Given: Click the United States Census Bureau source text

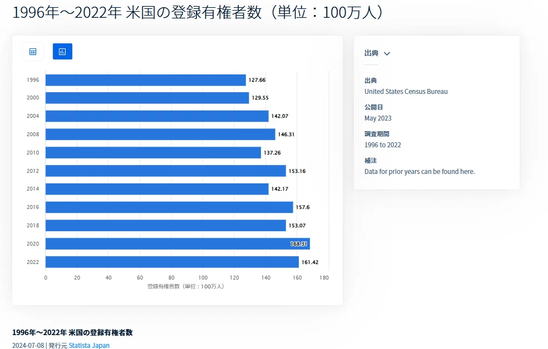Looking at the screenshot, I should (x=406, y=92).
